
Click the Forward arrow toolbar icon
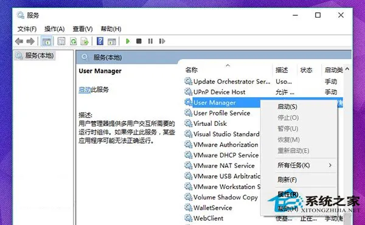click(30, 41)
